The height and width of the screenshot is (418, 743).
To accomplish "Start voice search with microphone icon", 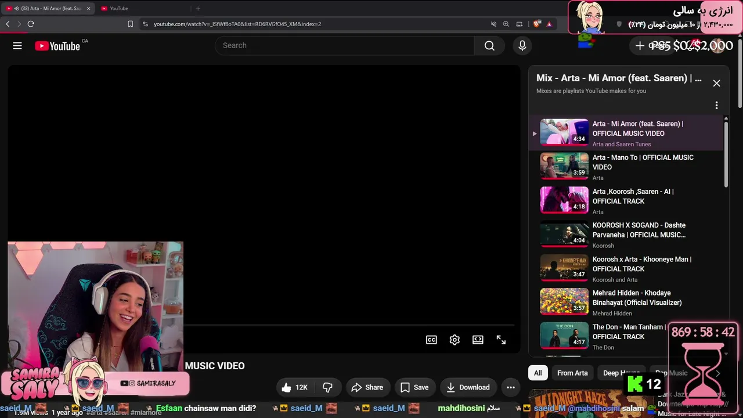I will click(522, 46).
